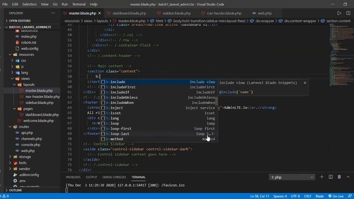The height and width of the screenshot is (199, 354).
Task: Select the b:loop suggestion
Action: [159, 123]
